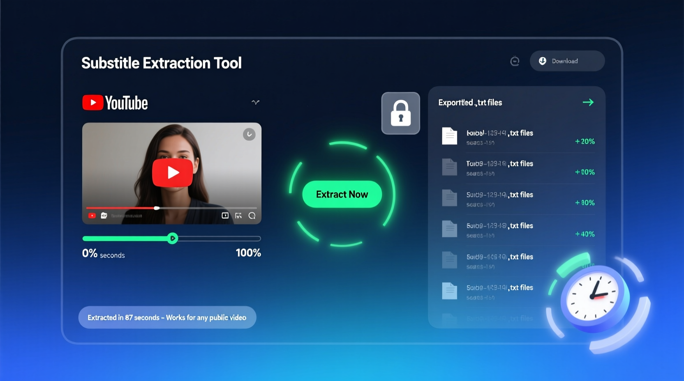Screen dimensions: 684x381
Task: Select the file name in the +00% row
Action: click(x=500, y=164)
